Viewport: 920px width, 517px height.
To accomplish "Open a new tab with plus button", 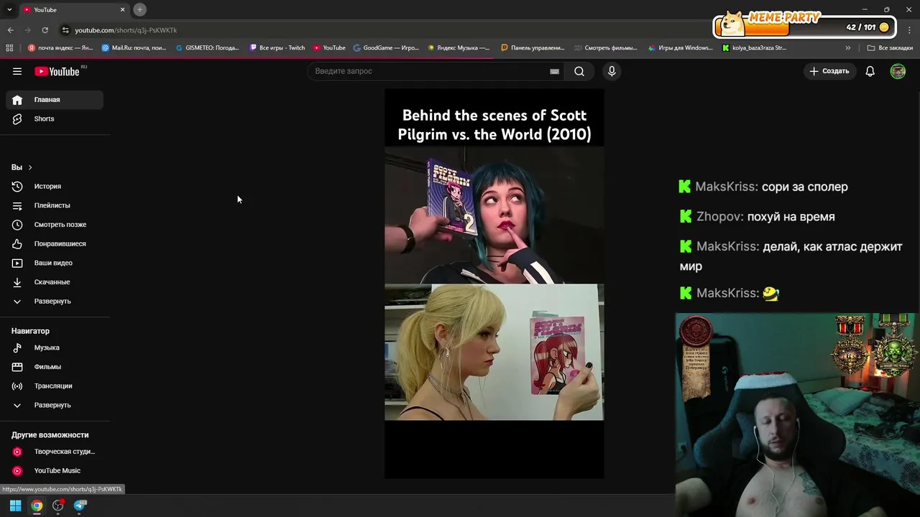I will (139, 9).
